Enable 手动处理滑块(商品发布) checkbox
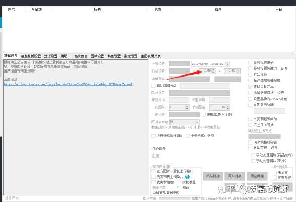The width and height of the screenshot is (296, 202). [253, 155]
